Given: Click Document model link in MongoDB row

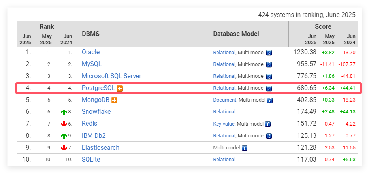Looking at the screenshot, I should [x=224, y=100].
